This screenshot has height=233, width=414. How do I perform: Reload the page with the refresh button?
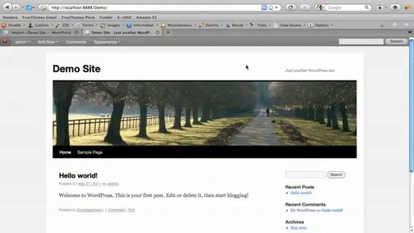click(290, 7)
